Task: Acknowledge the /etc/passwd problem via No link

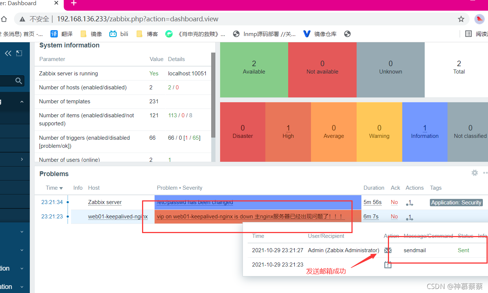Action: point(394,202)
